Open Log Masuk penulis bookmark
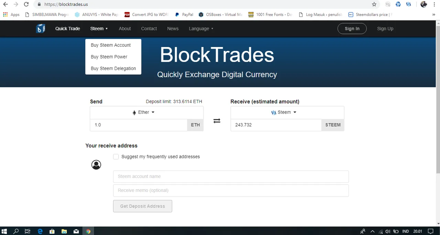 [320, 14]
